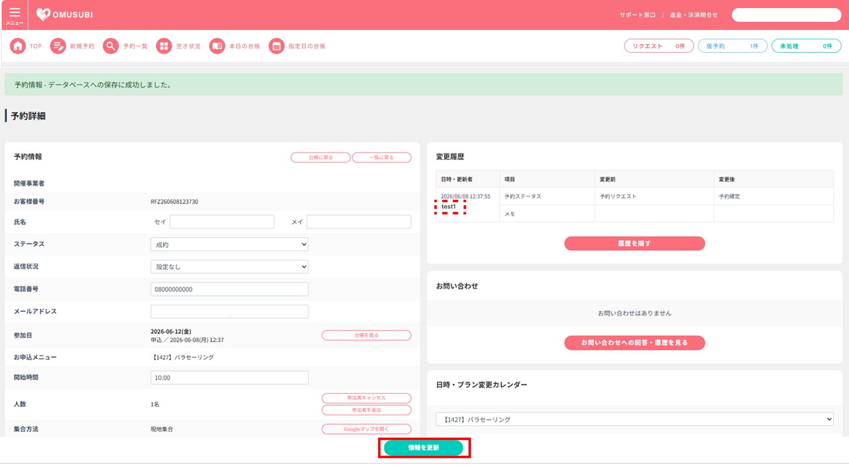The image size is (849, 465).
Task: Open 指定日の台帳 navigation label
Action: click(x=307, y=46)
